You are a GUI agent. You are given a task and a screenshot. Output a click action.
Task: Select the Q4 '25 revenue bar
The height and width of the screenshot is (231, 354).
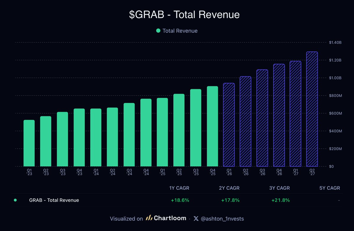coord(213,126)
